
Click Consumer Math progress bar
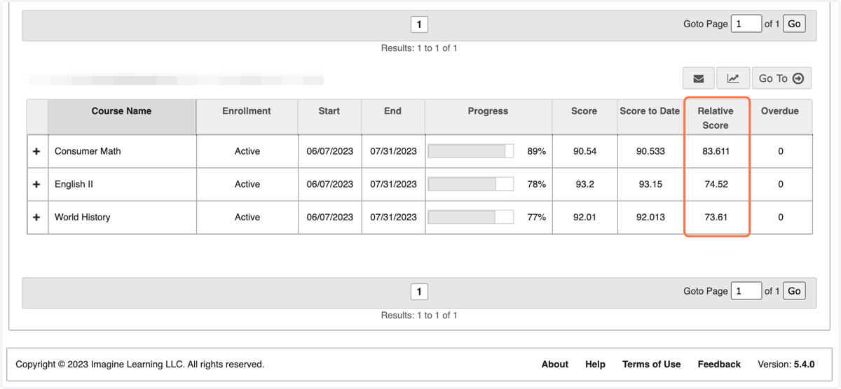pyautogui.click(x=471, y=151)
